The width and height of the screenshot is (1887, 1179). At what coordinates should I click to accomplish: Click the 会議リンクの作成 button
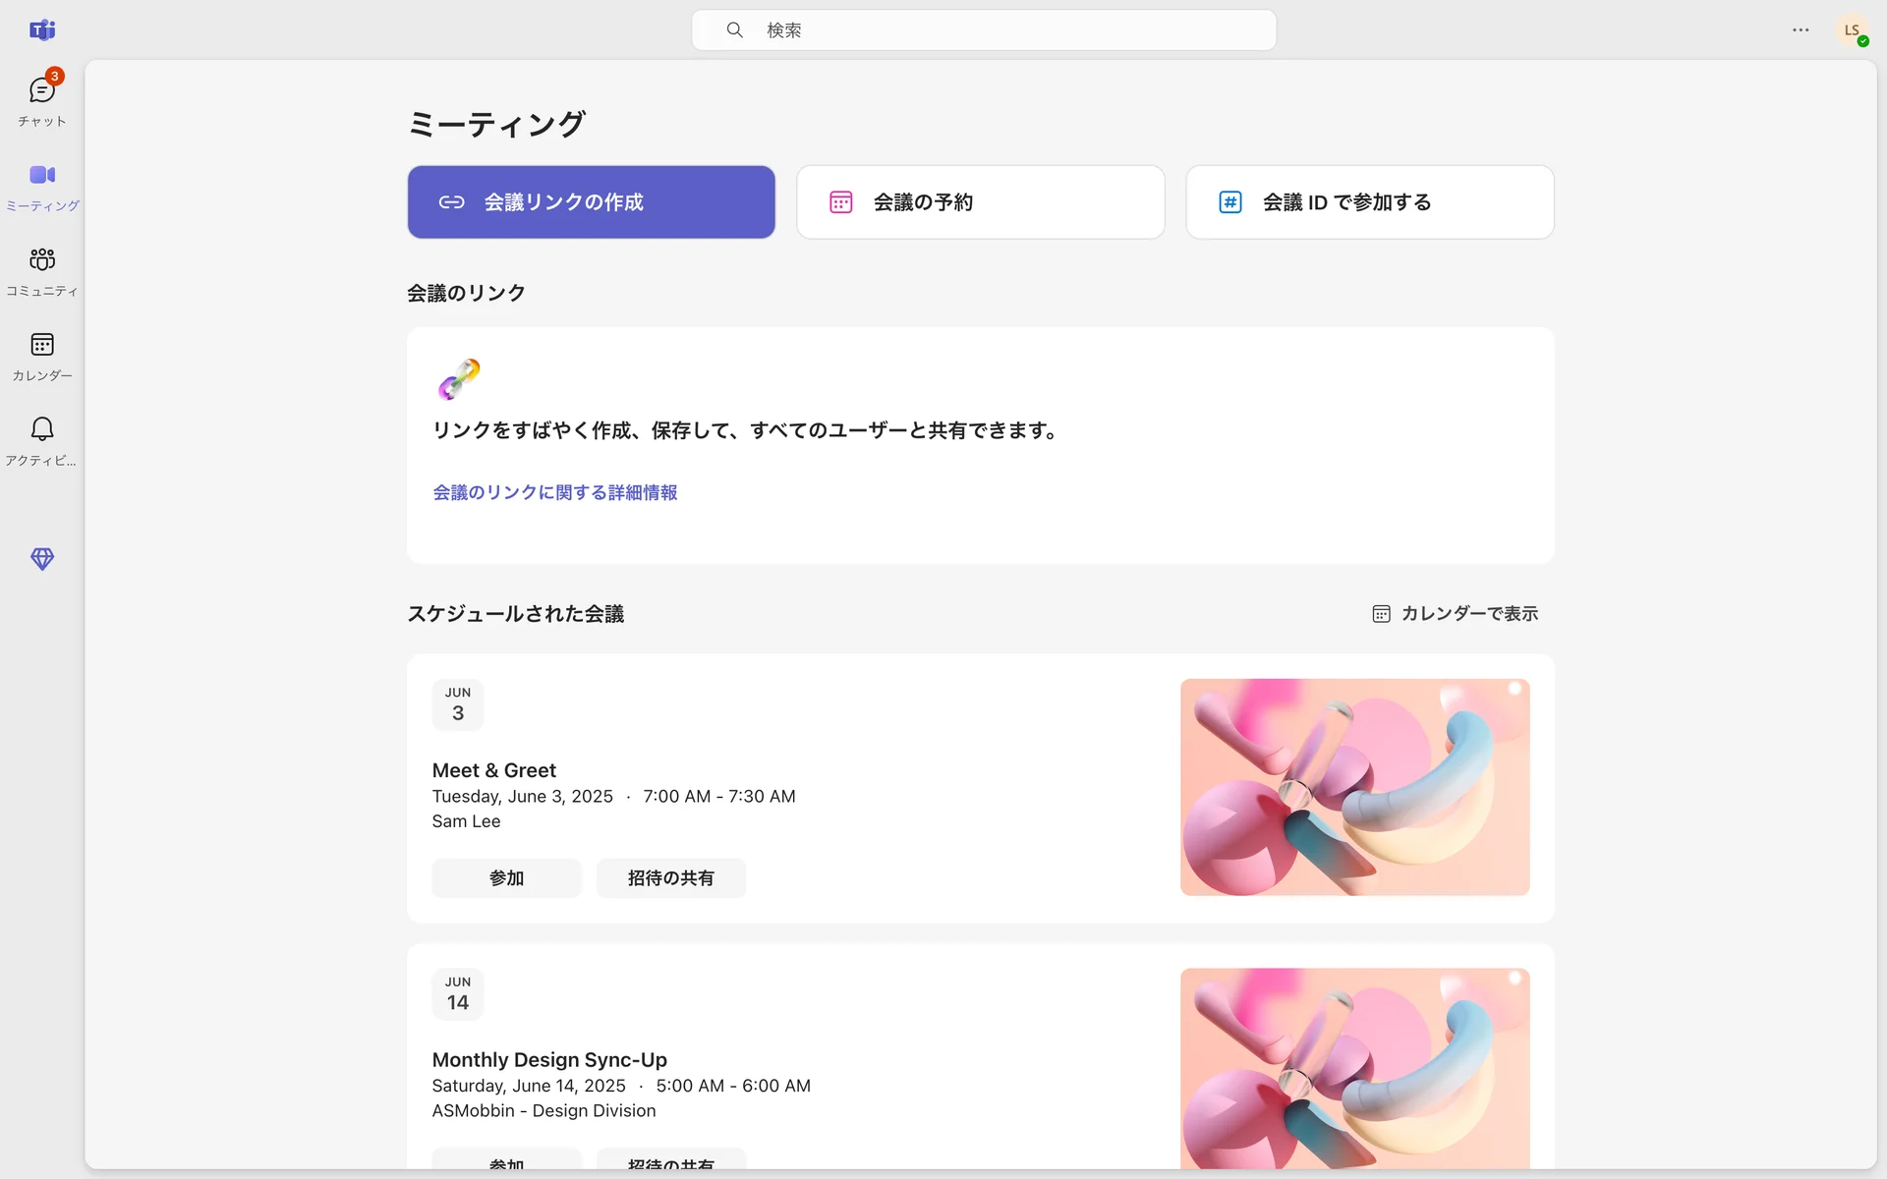coord(591,202)
